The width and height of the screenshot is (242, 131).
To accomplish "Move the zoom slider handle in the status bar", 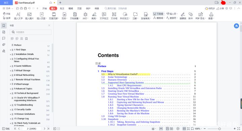I will click(x=219, y=129).
